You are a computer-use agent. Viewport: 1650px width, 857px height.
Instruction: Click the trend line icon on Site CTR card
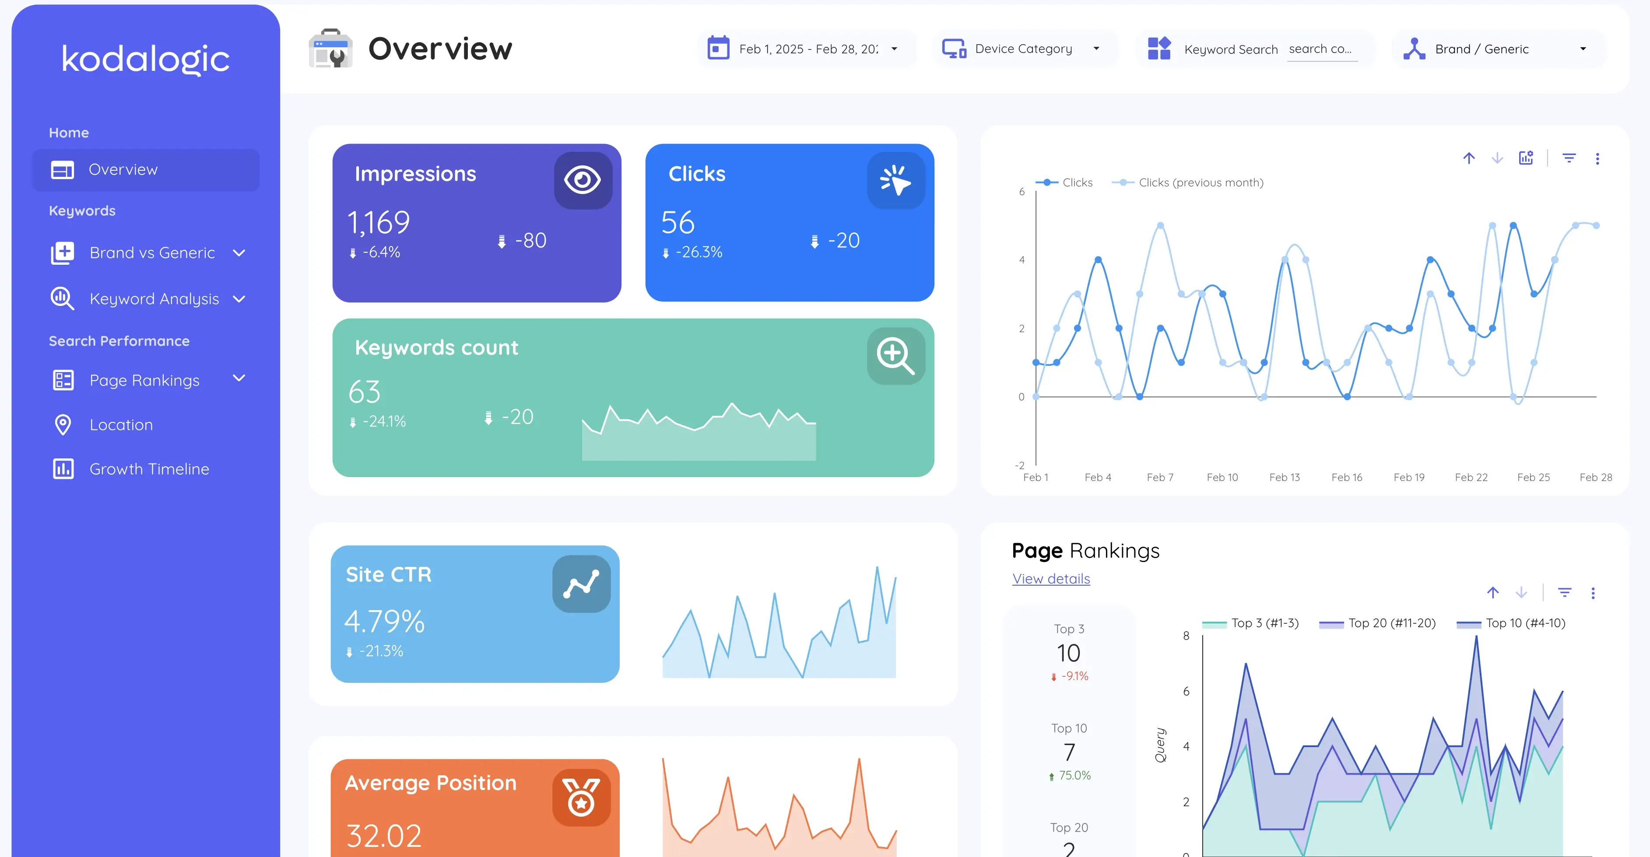[581, 583]
